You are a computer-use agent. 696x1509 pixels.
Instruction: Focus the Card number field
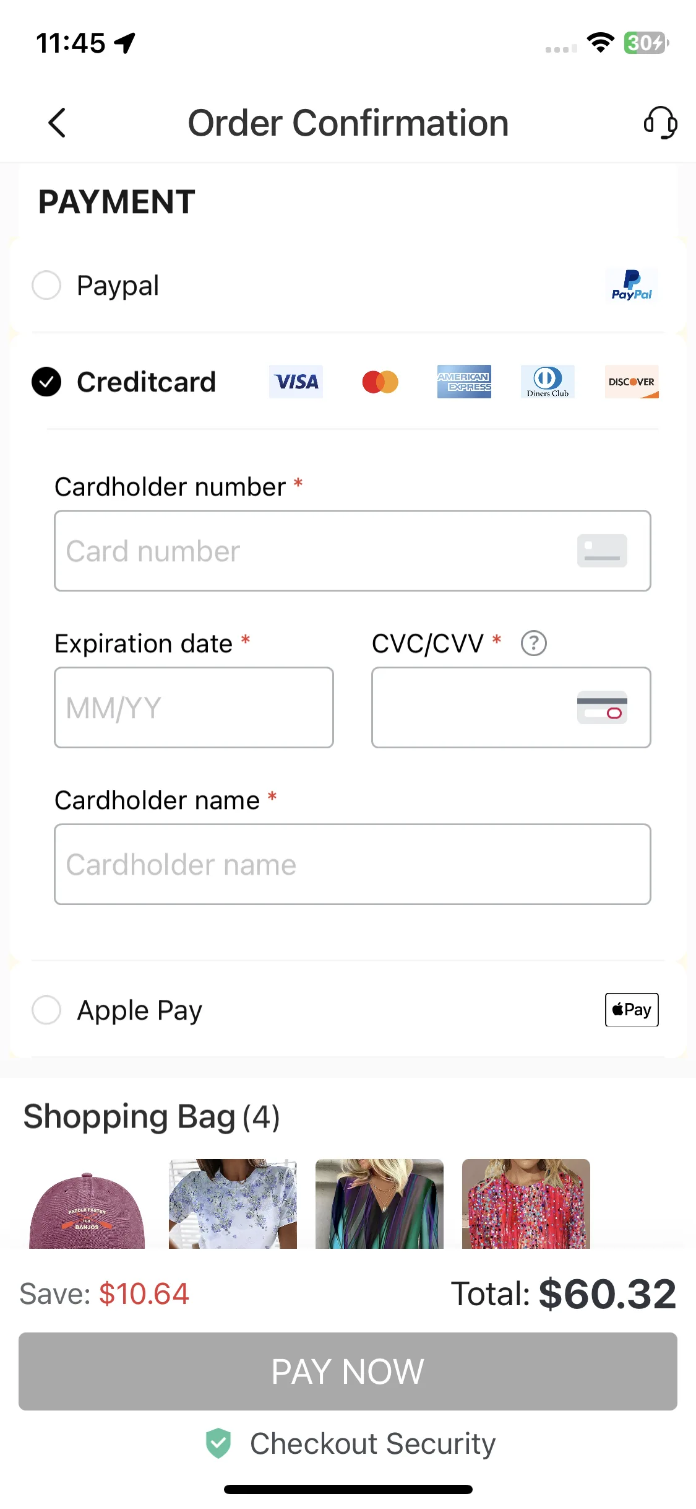[x=352, y=551]
